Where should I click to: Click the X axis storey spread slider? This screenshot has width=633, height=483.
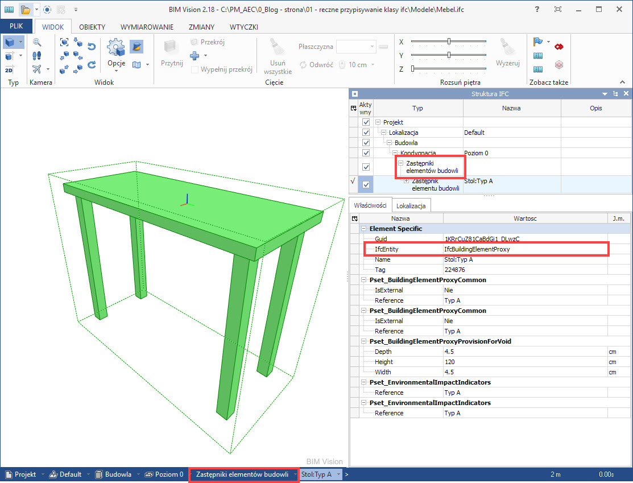(449, 42)
